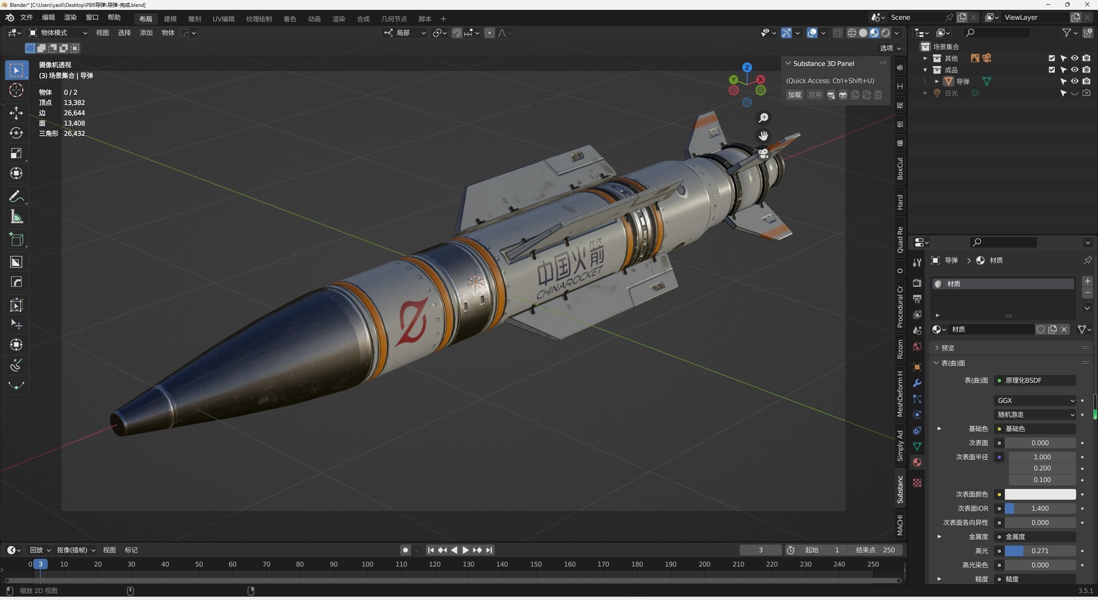Select the Cursor tool in the left toolbar
This screenshot has height=600, width=1098.
click(16, 90)
